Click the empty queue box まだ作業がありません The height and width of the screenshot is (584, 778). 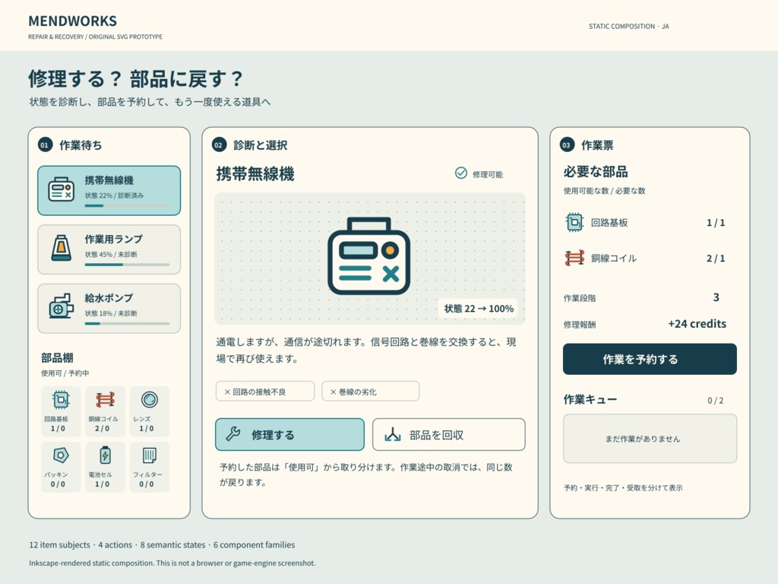click(650, 439)
